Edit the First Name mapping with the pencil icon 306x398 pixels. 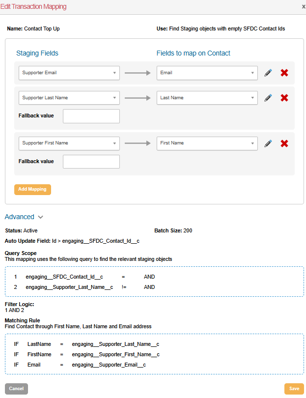268,143
